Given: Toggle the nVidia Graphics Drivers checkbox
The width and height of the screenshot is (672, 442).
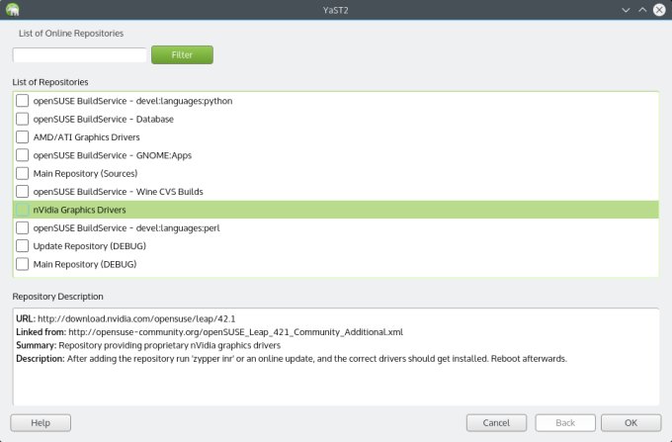Looking at the screenshot, I should tap(23, 210).
